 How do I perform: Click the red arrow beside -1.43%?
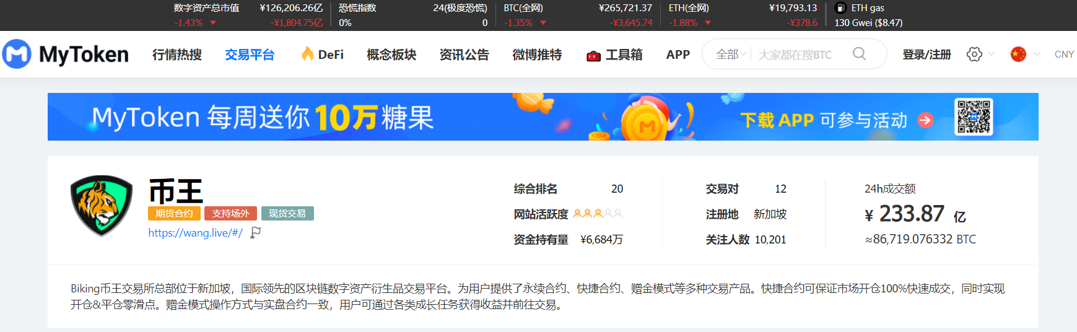[213, 23]
